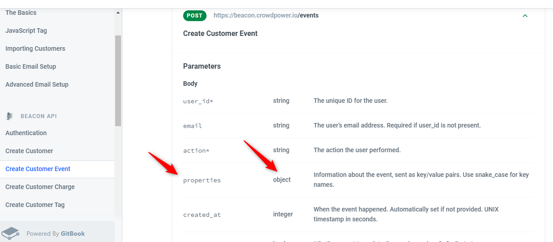This screenshot has height=242, width=553.
Task: Open the JavaScript Tag page
Action: (x=26, y=31)
